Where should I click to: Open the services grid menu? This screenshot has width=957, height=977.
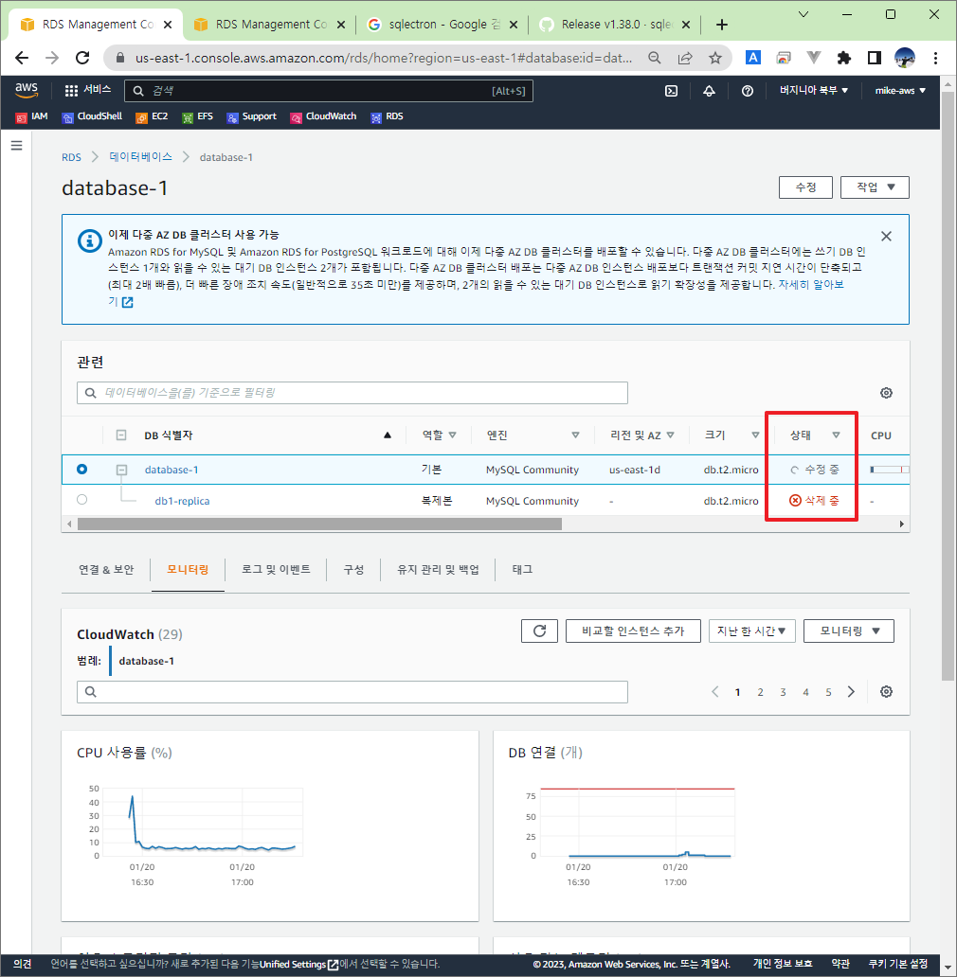pos(88,90)
